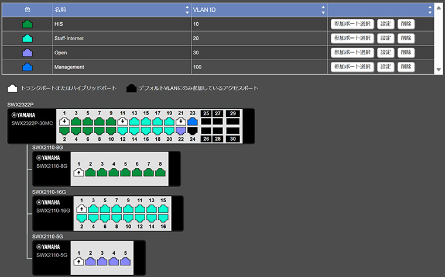
Task: Click black default-VLAN port 24 on SWX2322P
Action: tap(193, 131)
